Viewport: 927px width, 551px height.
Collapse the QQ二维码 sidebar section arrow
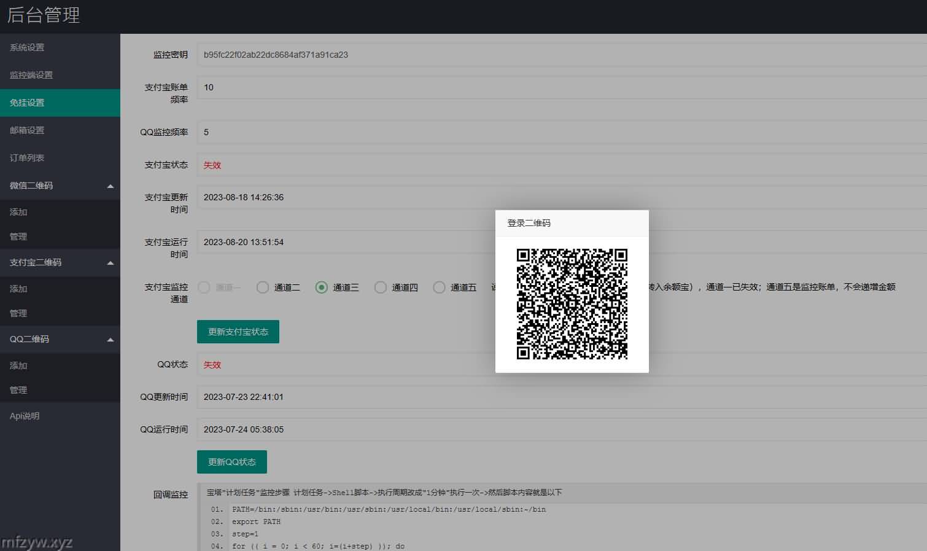[111, 340]
